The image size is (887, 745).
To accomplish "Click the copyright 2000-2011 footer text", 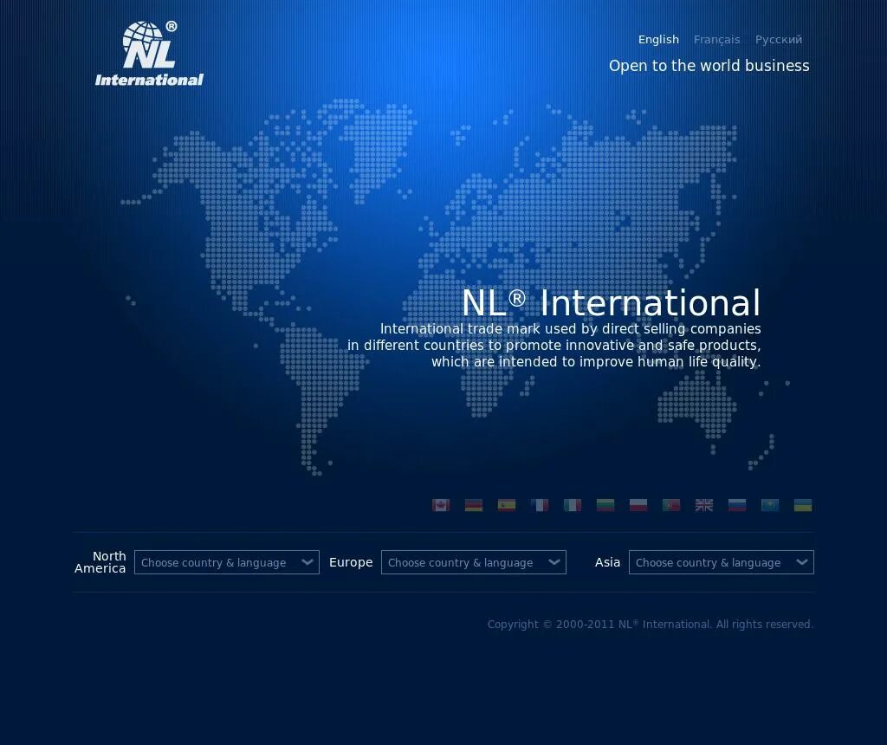I will 651,624.
